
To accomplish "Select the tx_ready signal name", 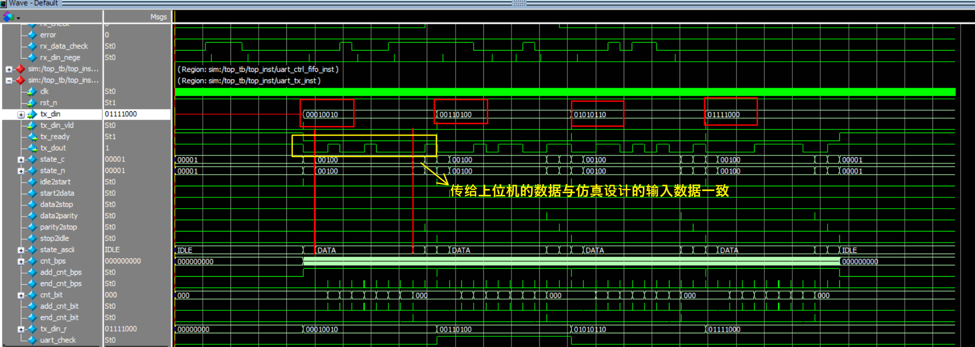I will (55, 137).
